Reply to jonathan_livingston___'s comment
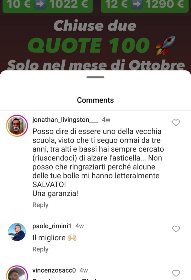The image size is (191, 280). (40, 205)
